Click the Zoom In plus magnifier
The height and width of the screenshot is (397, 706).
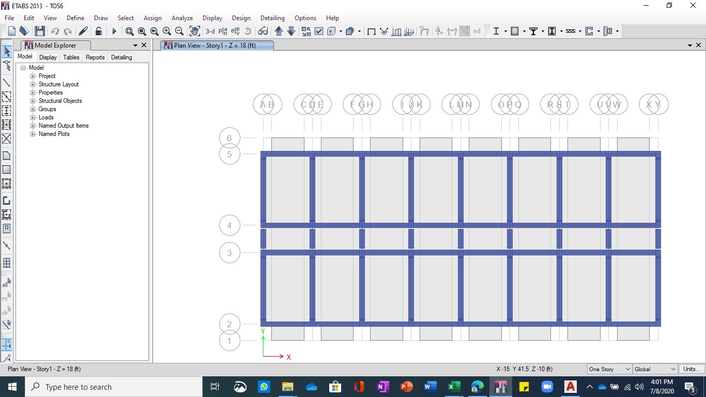[166, 31]
